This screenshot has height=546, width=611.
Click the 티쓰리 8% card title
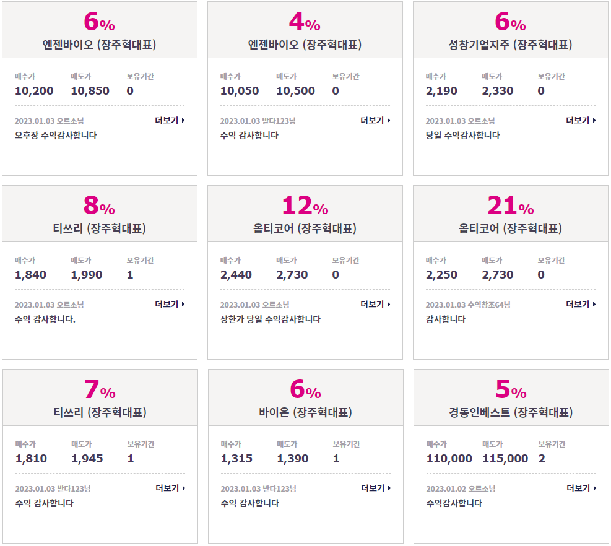(100, 228)
